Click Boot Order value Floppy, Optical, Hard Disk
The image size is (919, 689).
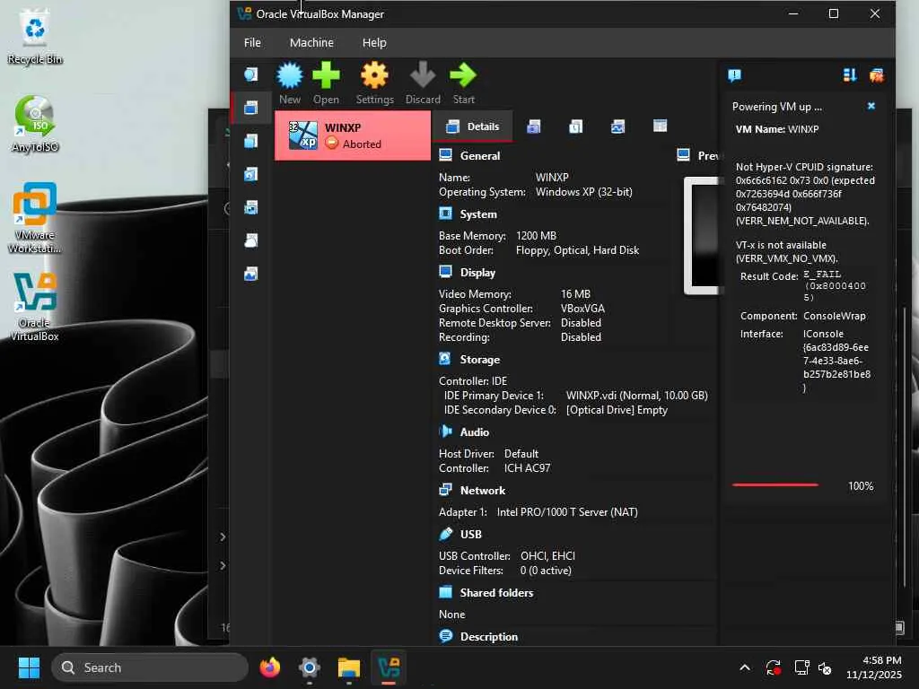[577, 250]
